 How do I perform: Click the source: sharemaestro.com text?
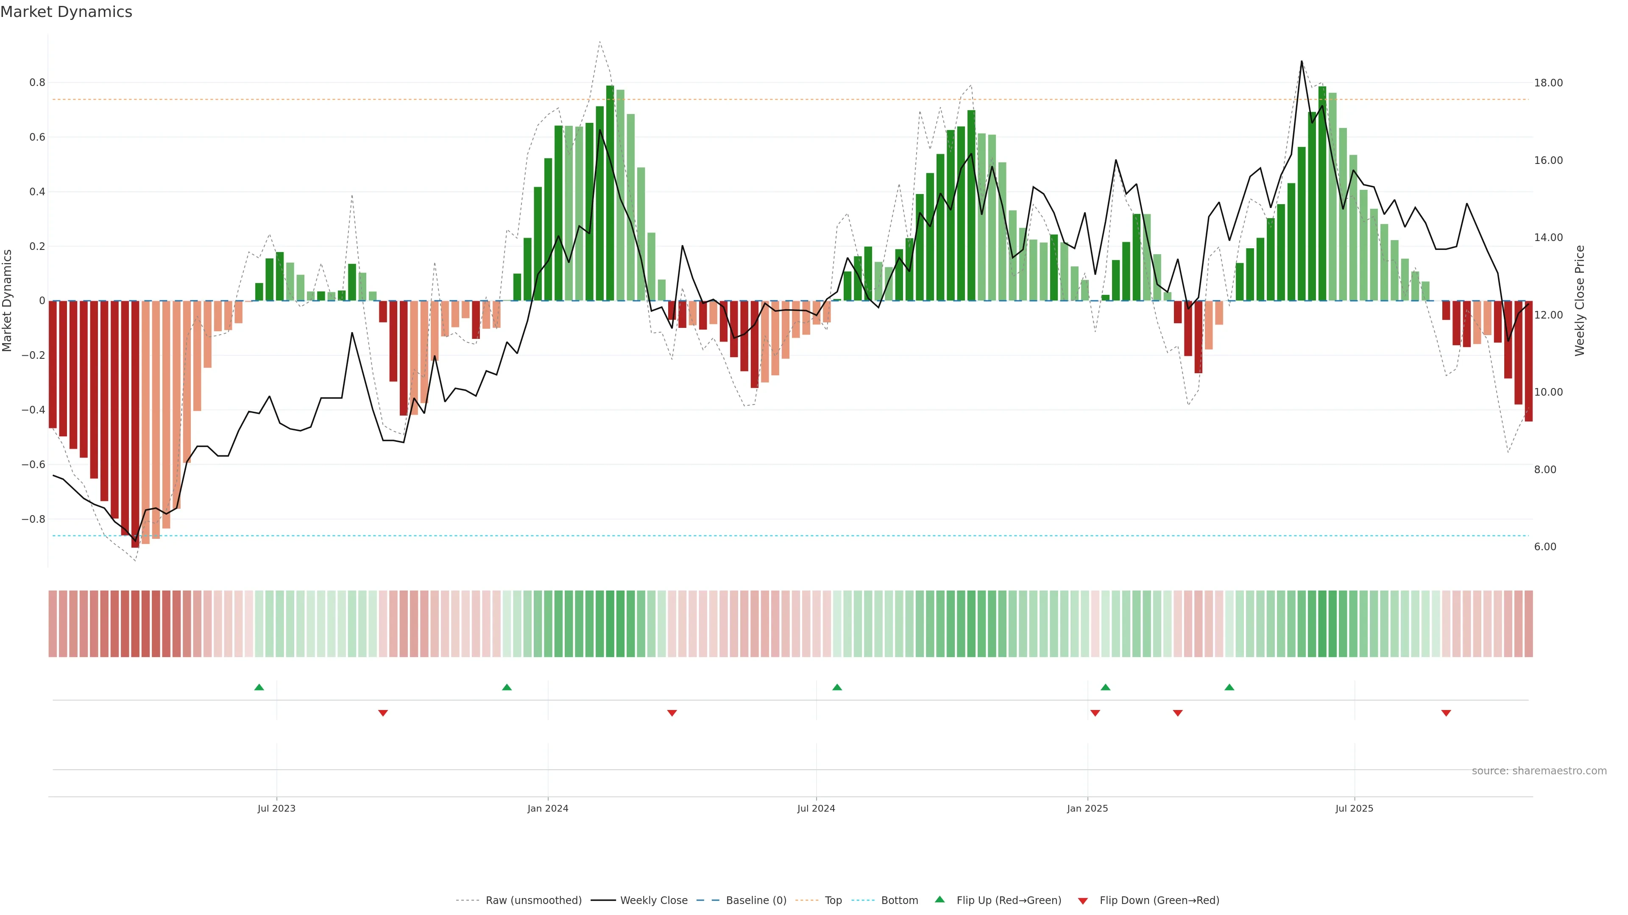[x=1539, y=771]
